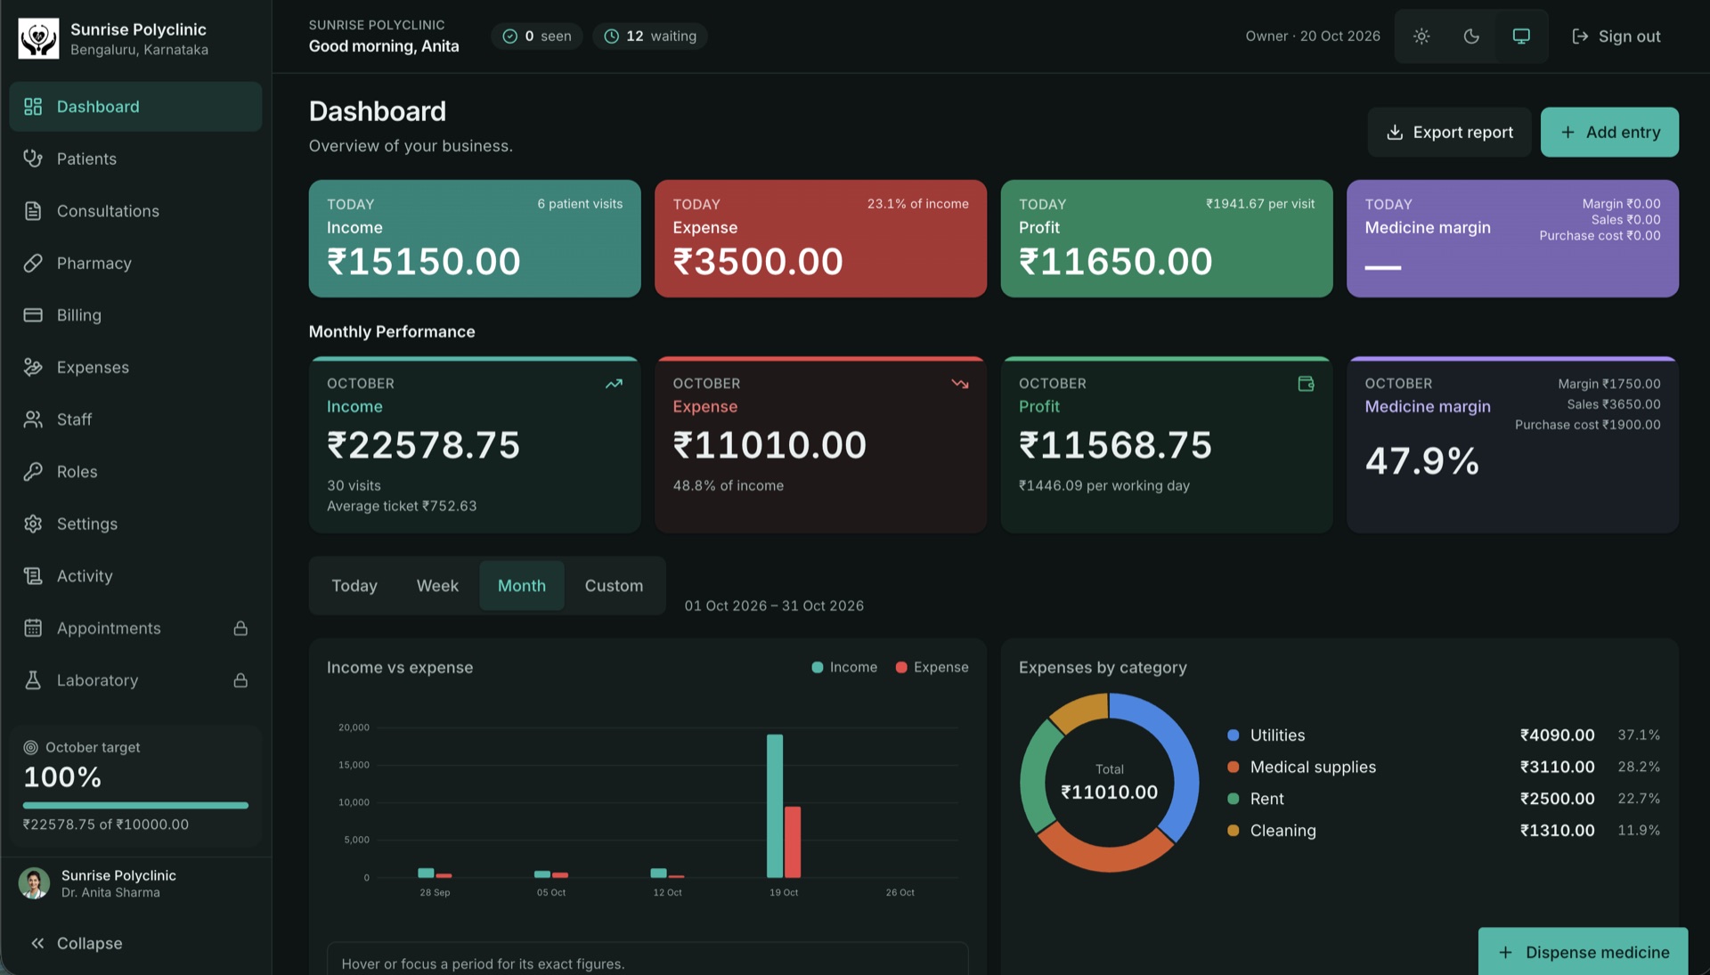Select the Month range tab
Viewport: 1710px width, 975px height.
click(522, 586)
